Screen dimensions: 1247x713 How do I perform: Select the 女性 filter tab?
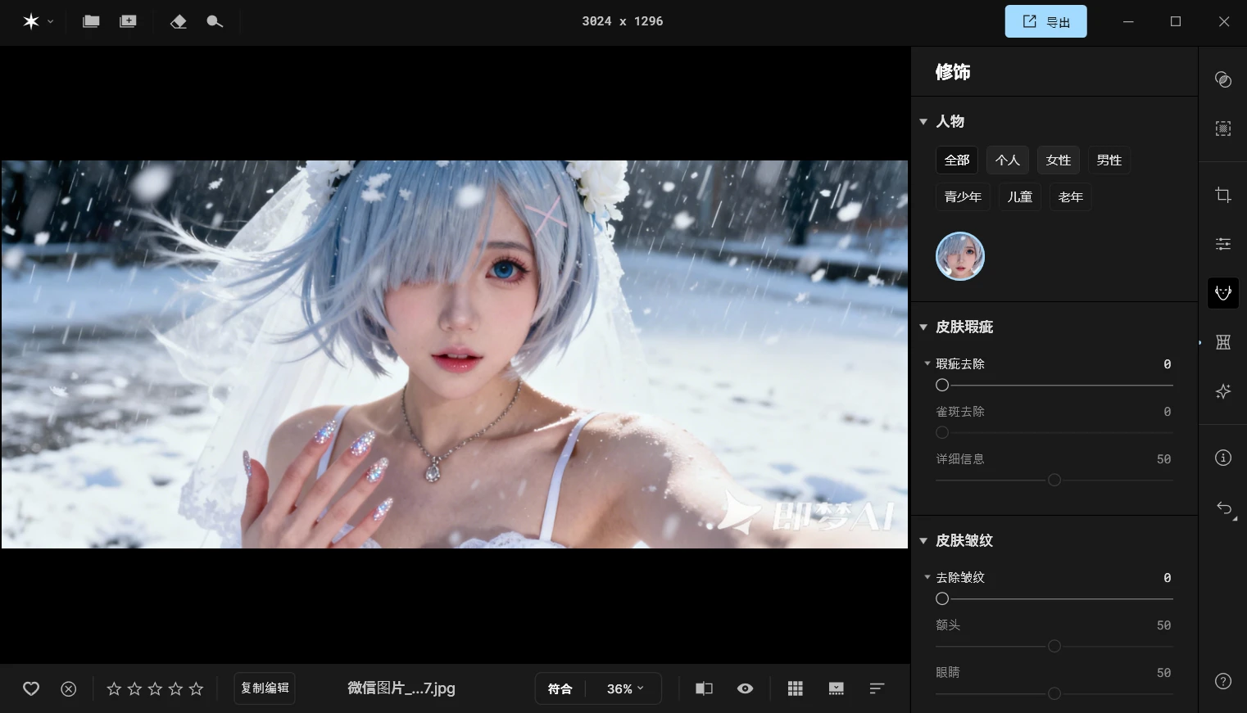tap(1058, 160)
